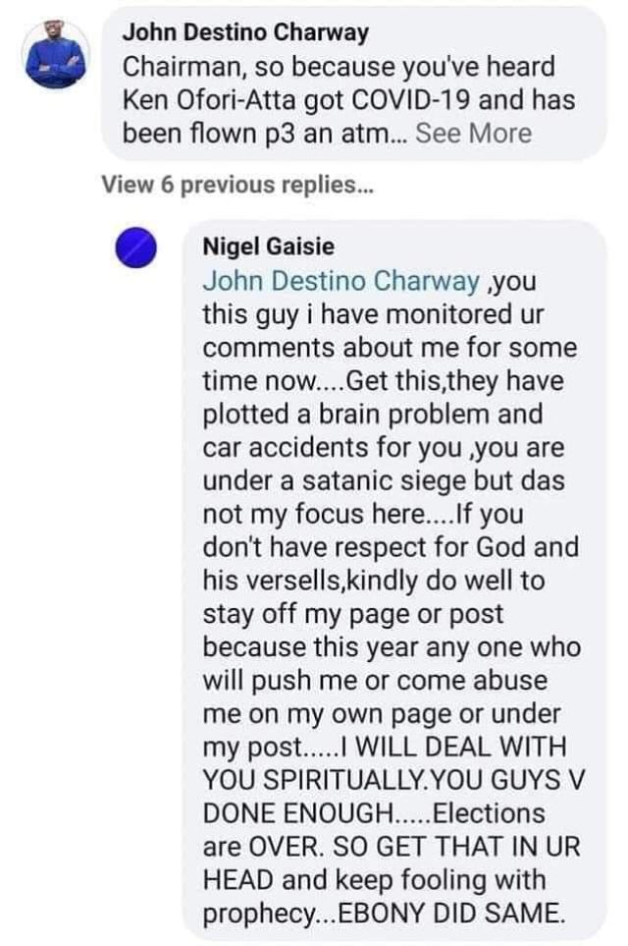
Task: Open Nigel Gaisie's name link
Action: point(268,247)
